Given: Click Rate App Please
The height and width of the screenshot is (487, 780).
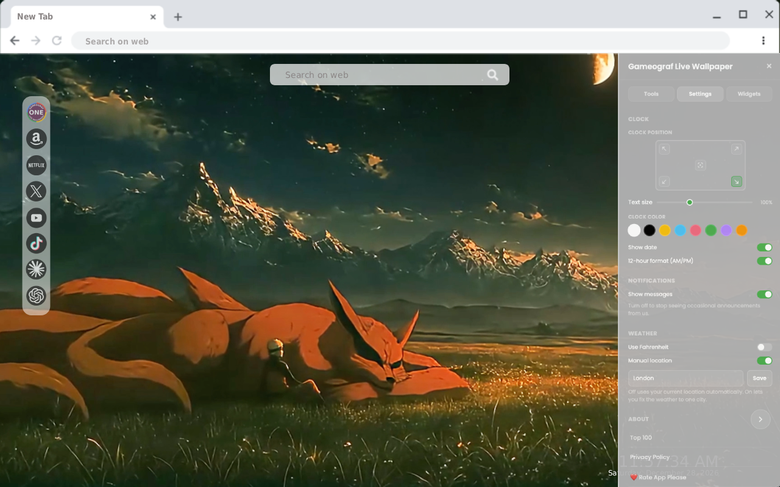Looking at the screenshot, I should [659, 477].
